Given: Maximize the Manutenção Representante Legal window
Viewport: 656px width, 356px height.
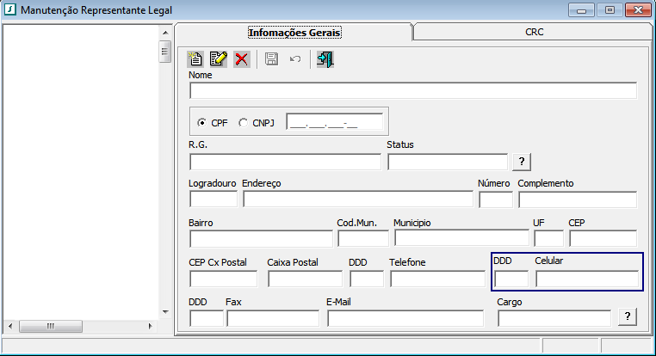Looking at the screenshot, I should pyautogui.click(x=610, y=10).
